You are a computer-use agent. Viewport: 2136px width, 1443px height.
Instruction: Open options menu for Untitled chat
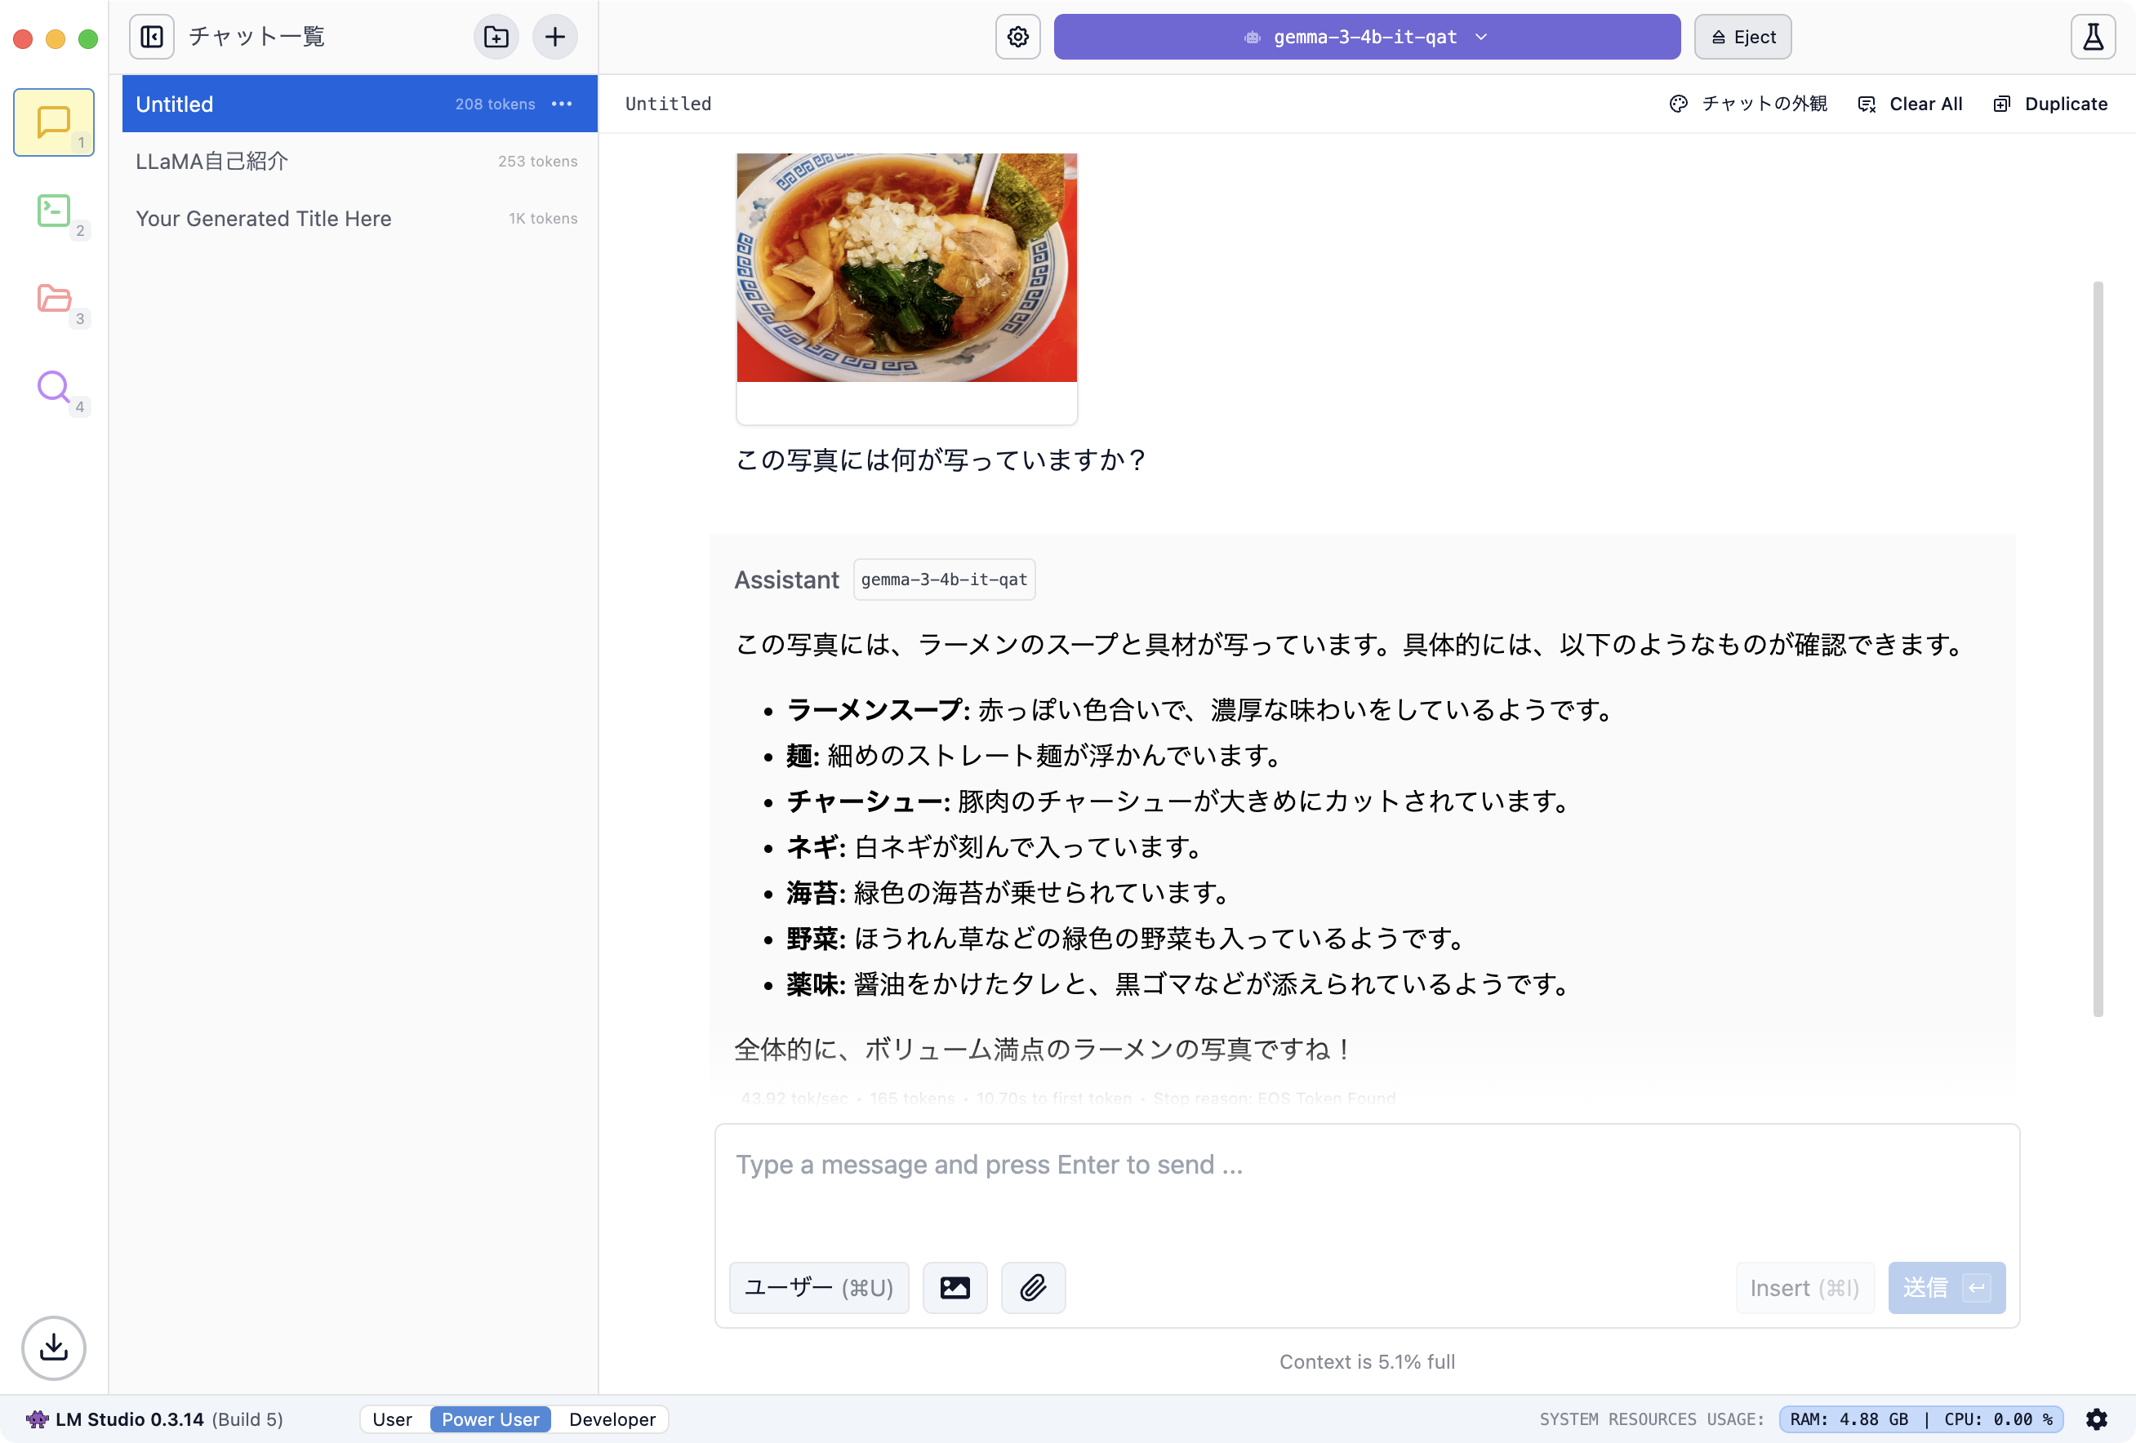[x=563, y=104]
